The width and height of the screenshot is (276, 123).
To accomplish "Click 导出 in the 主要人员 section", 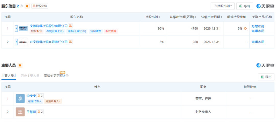I will [x=266, y=77].
